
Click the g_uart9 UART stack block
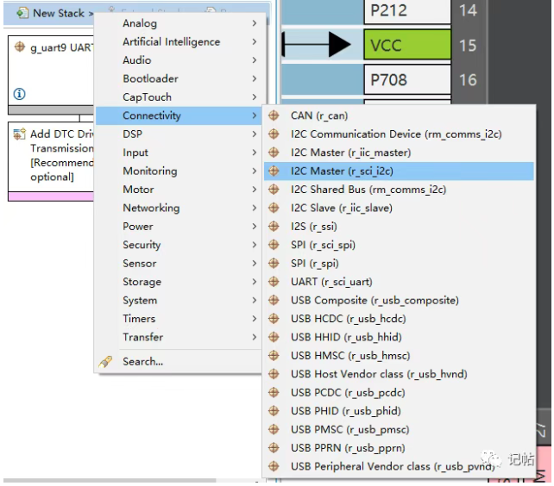point(51,75)
